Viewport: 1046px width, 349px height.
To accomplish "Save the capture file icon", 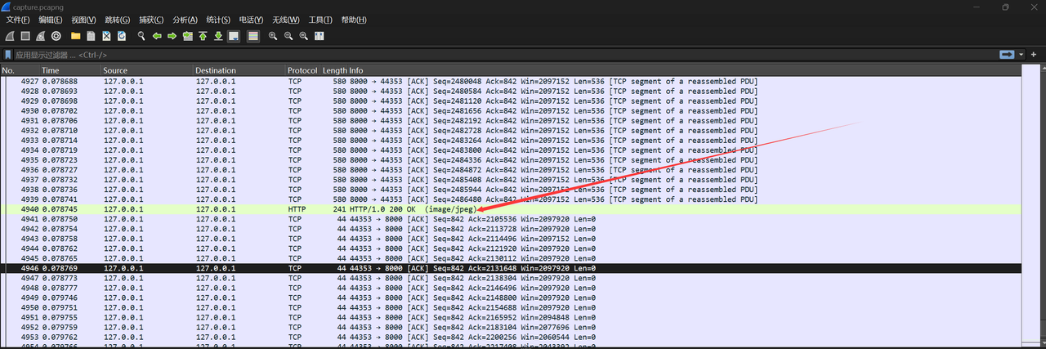I will click(x=91, y=36).
